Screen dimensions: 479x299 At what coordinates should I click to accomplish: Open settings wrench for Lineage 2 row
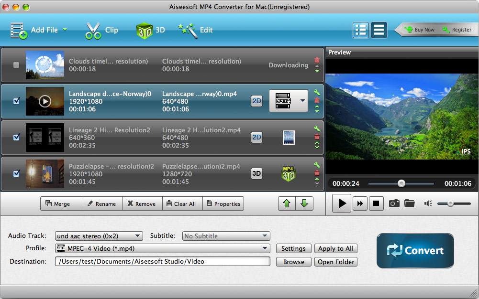tap(317, 128)
